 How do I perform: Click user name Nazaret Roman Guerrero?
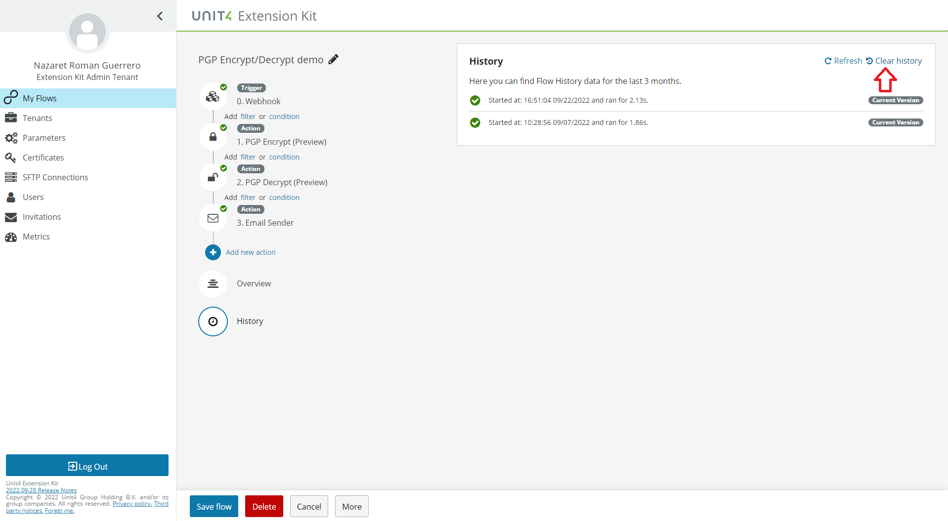[87, 65]
